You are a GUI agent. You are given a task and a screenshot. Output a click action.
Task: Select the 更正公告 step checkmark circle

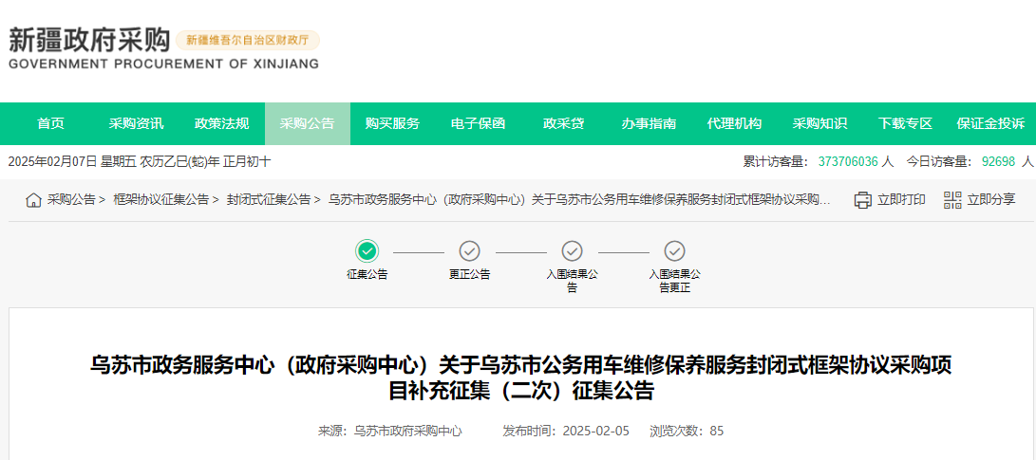(470, 251)
